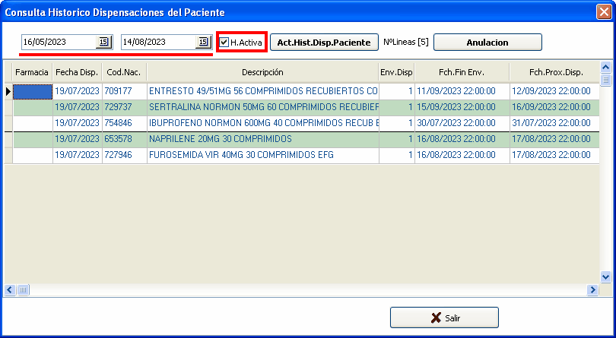Click the end date field 14/08/2023

point(157,42)
